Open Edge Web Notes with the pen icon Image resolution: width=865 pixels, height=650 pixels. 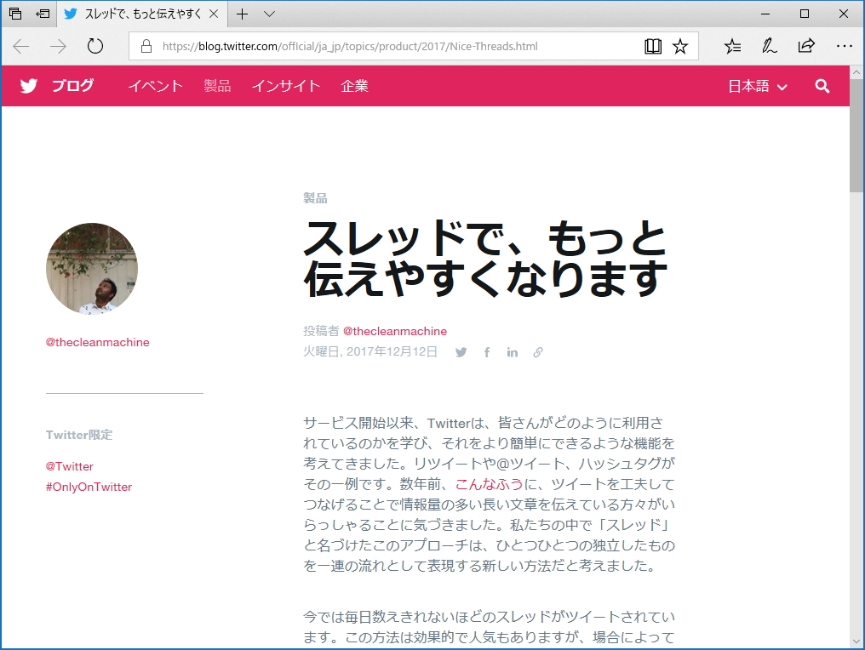(769, 47)
